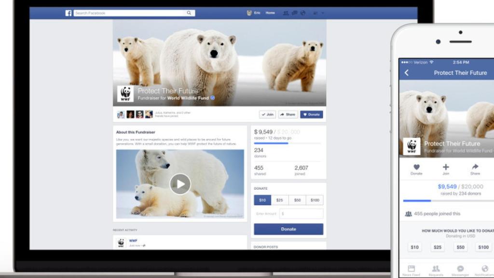494x278 pixels.
Task: Expand the quick help caret near the top bar
Action: click(315, 13)
